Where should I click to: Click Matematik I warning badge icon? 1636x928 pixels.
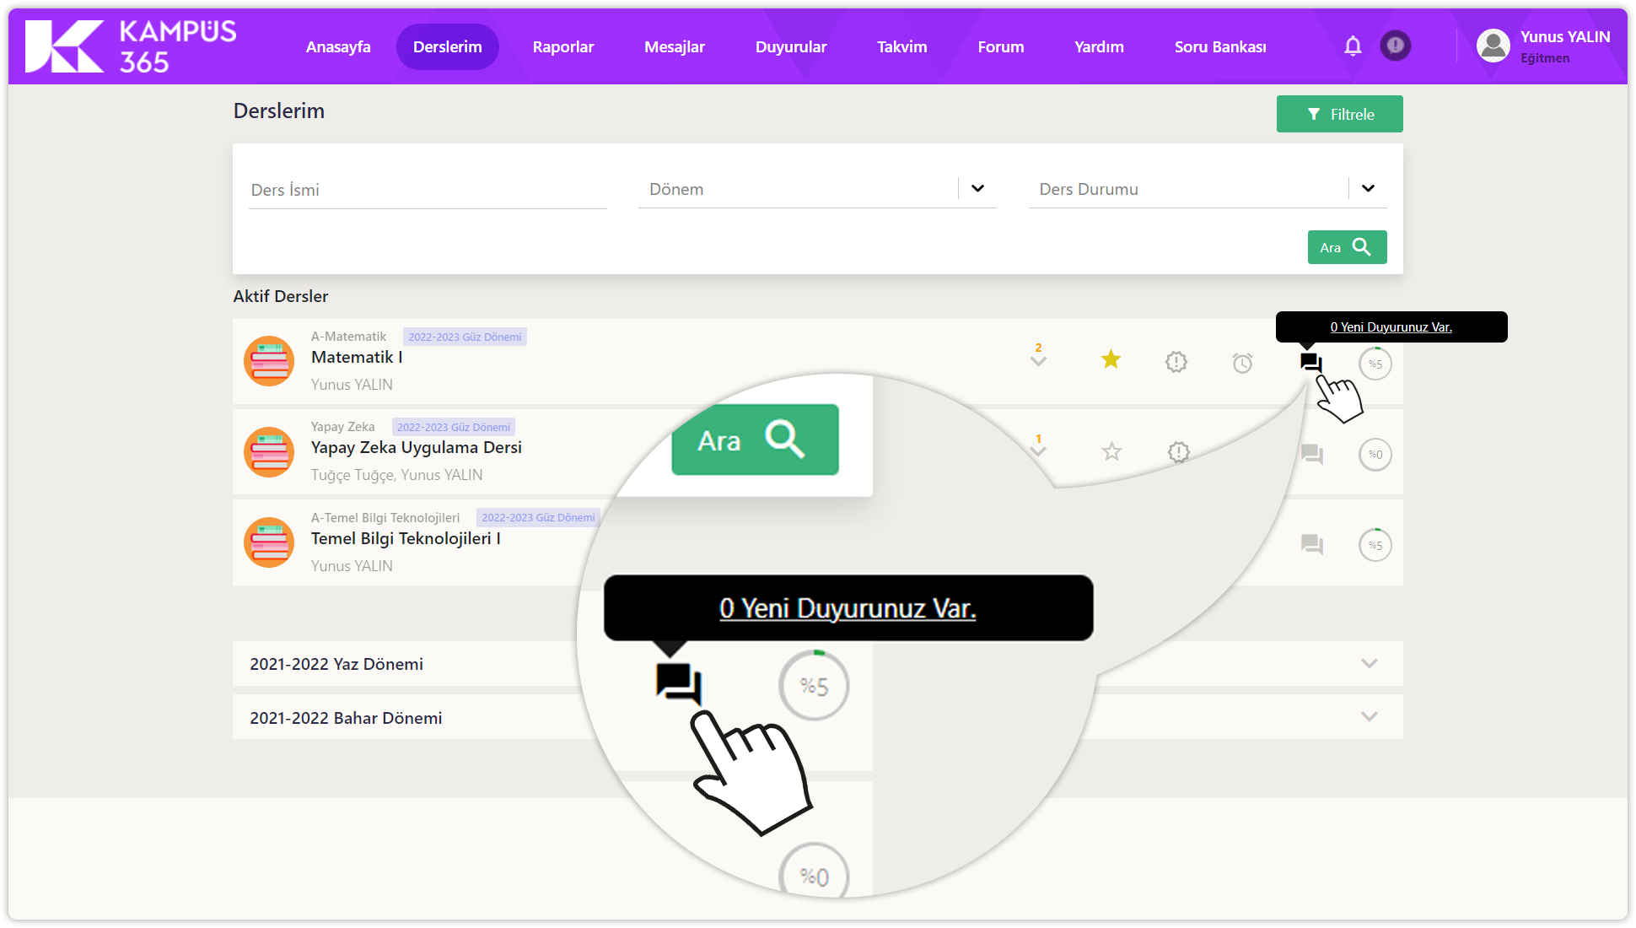pos(1176,362)
